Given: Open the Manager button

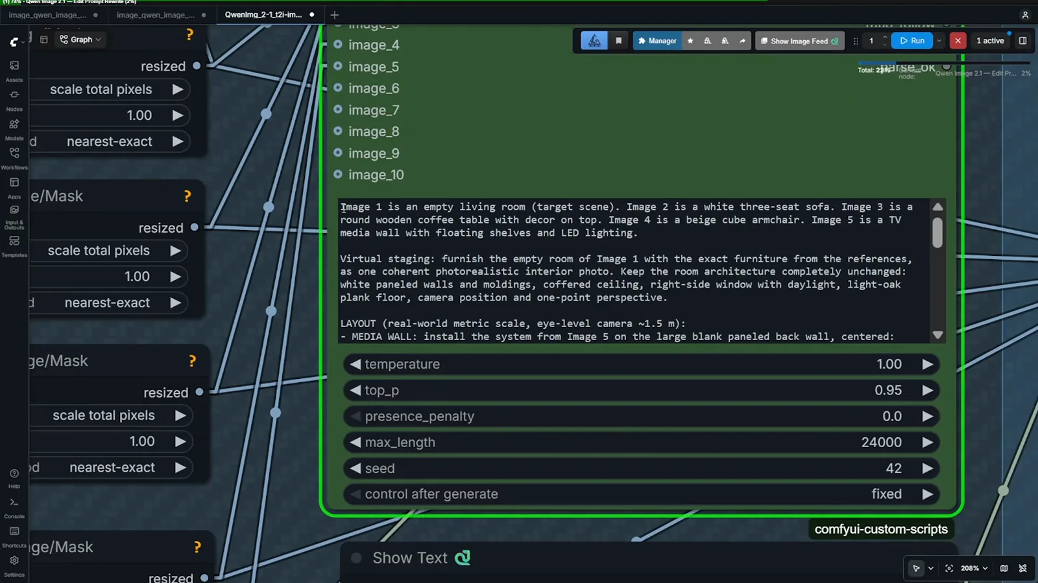Looking at the screenshot, I should pyautogui.click(x=657, y=41).
